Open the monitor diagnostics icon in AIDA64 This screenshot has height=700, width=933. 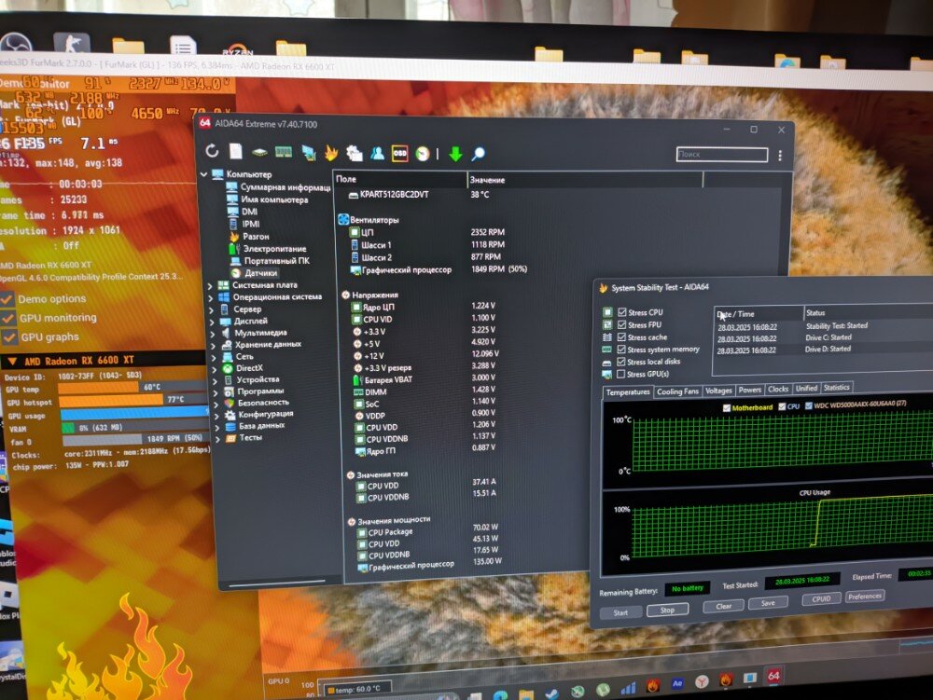pos(308,153)
